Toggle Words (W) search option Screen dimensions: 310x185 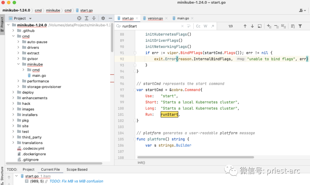coord(206,26)
